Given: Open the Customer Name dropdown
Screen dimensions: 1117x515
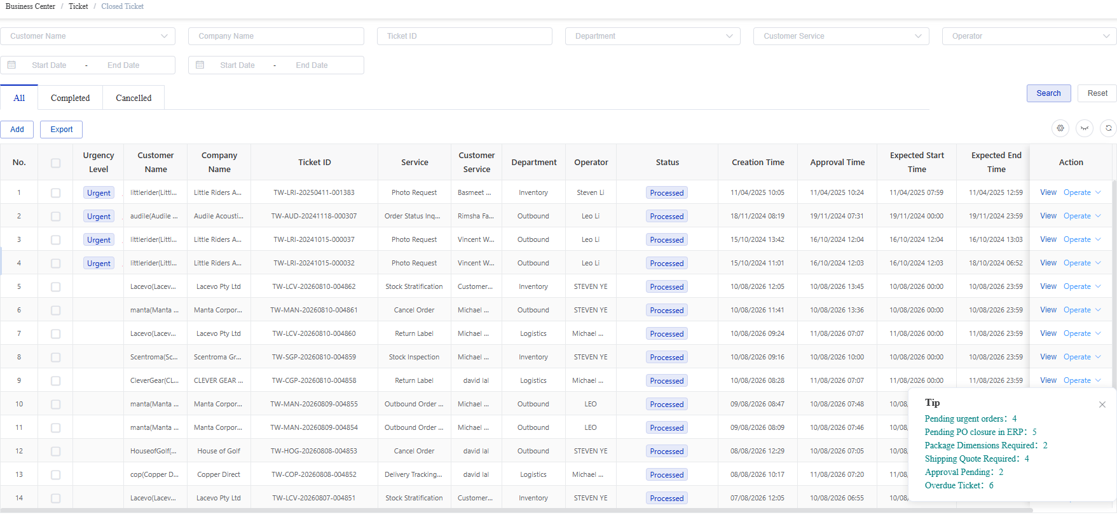Looking at the screenshot, I should tap(88, 36).
